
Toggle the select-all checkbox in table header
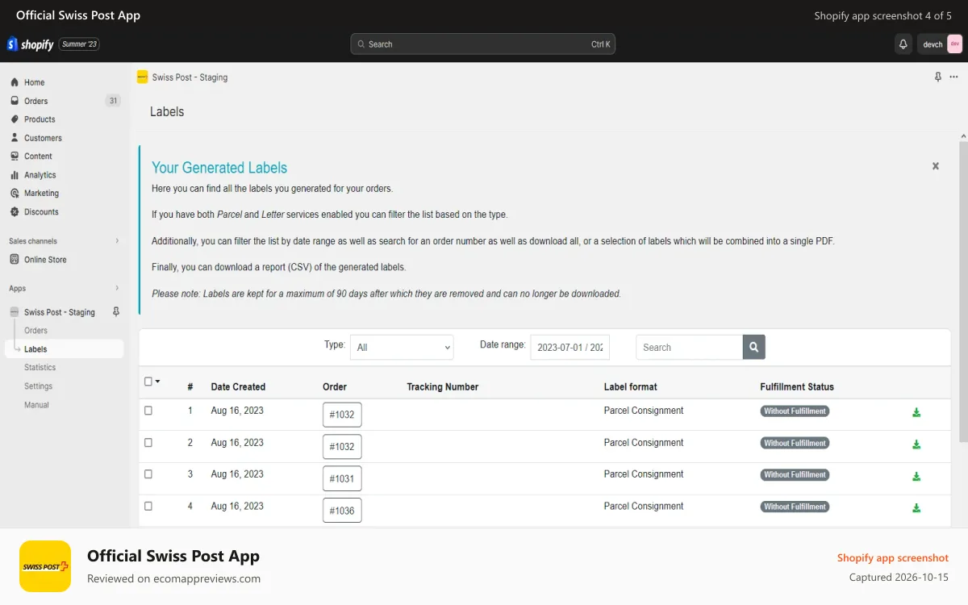click(x=148, y=382)
